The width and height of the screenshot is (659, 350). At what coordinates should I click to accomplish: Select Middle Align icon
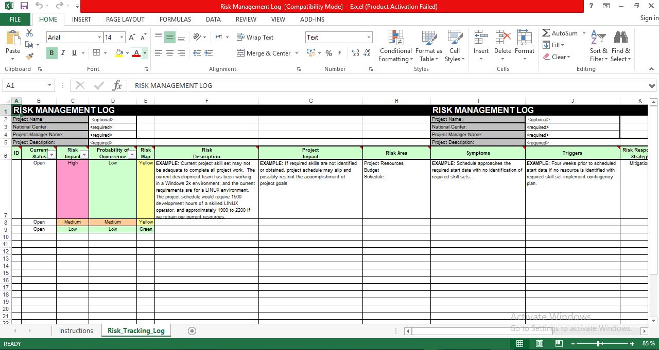169,37
